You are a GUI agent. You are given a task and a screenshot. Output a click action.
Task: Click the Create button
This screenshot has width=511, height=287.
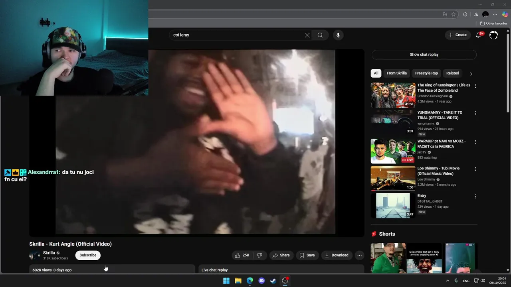click(457, 35)
